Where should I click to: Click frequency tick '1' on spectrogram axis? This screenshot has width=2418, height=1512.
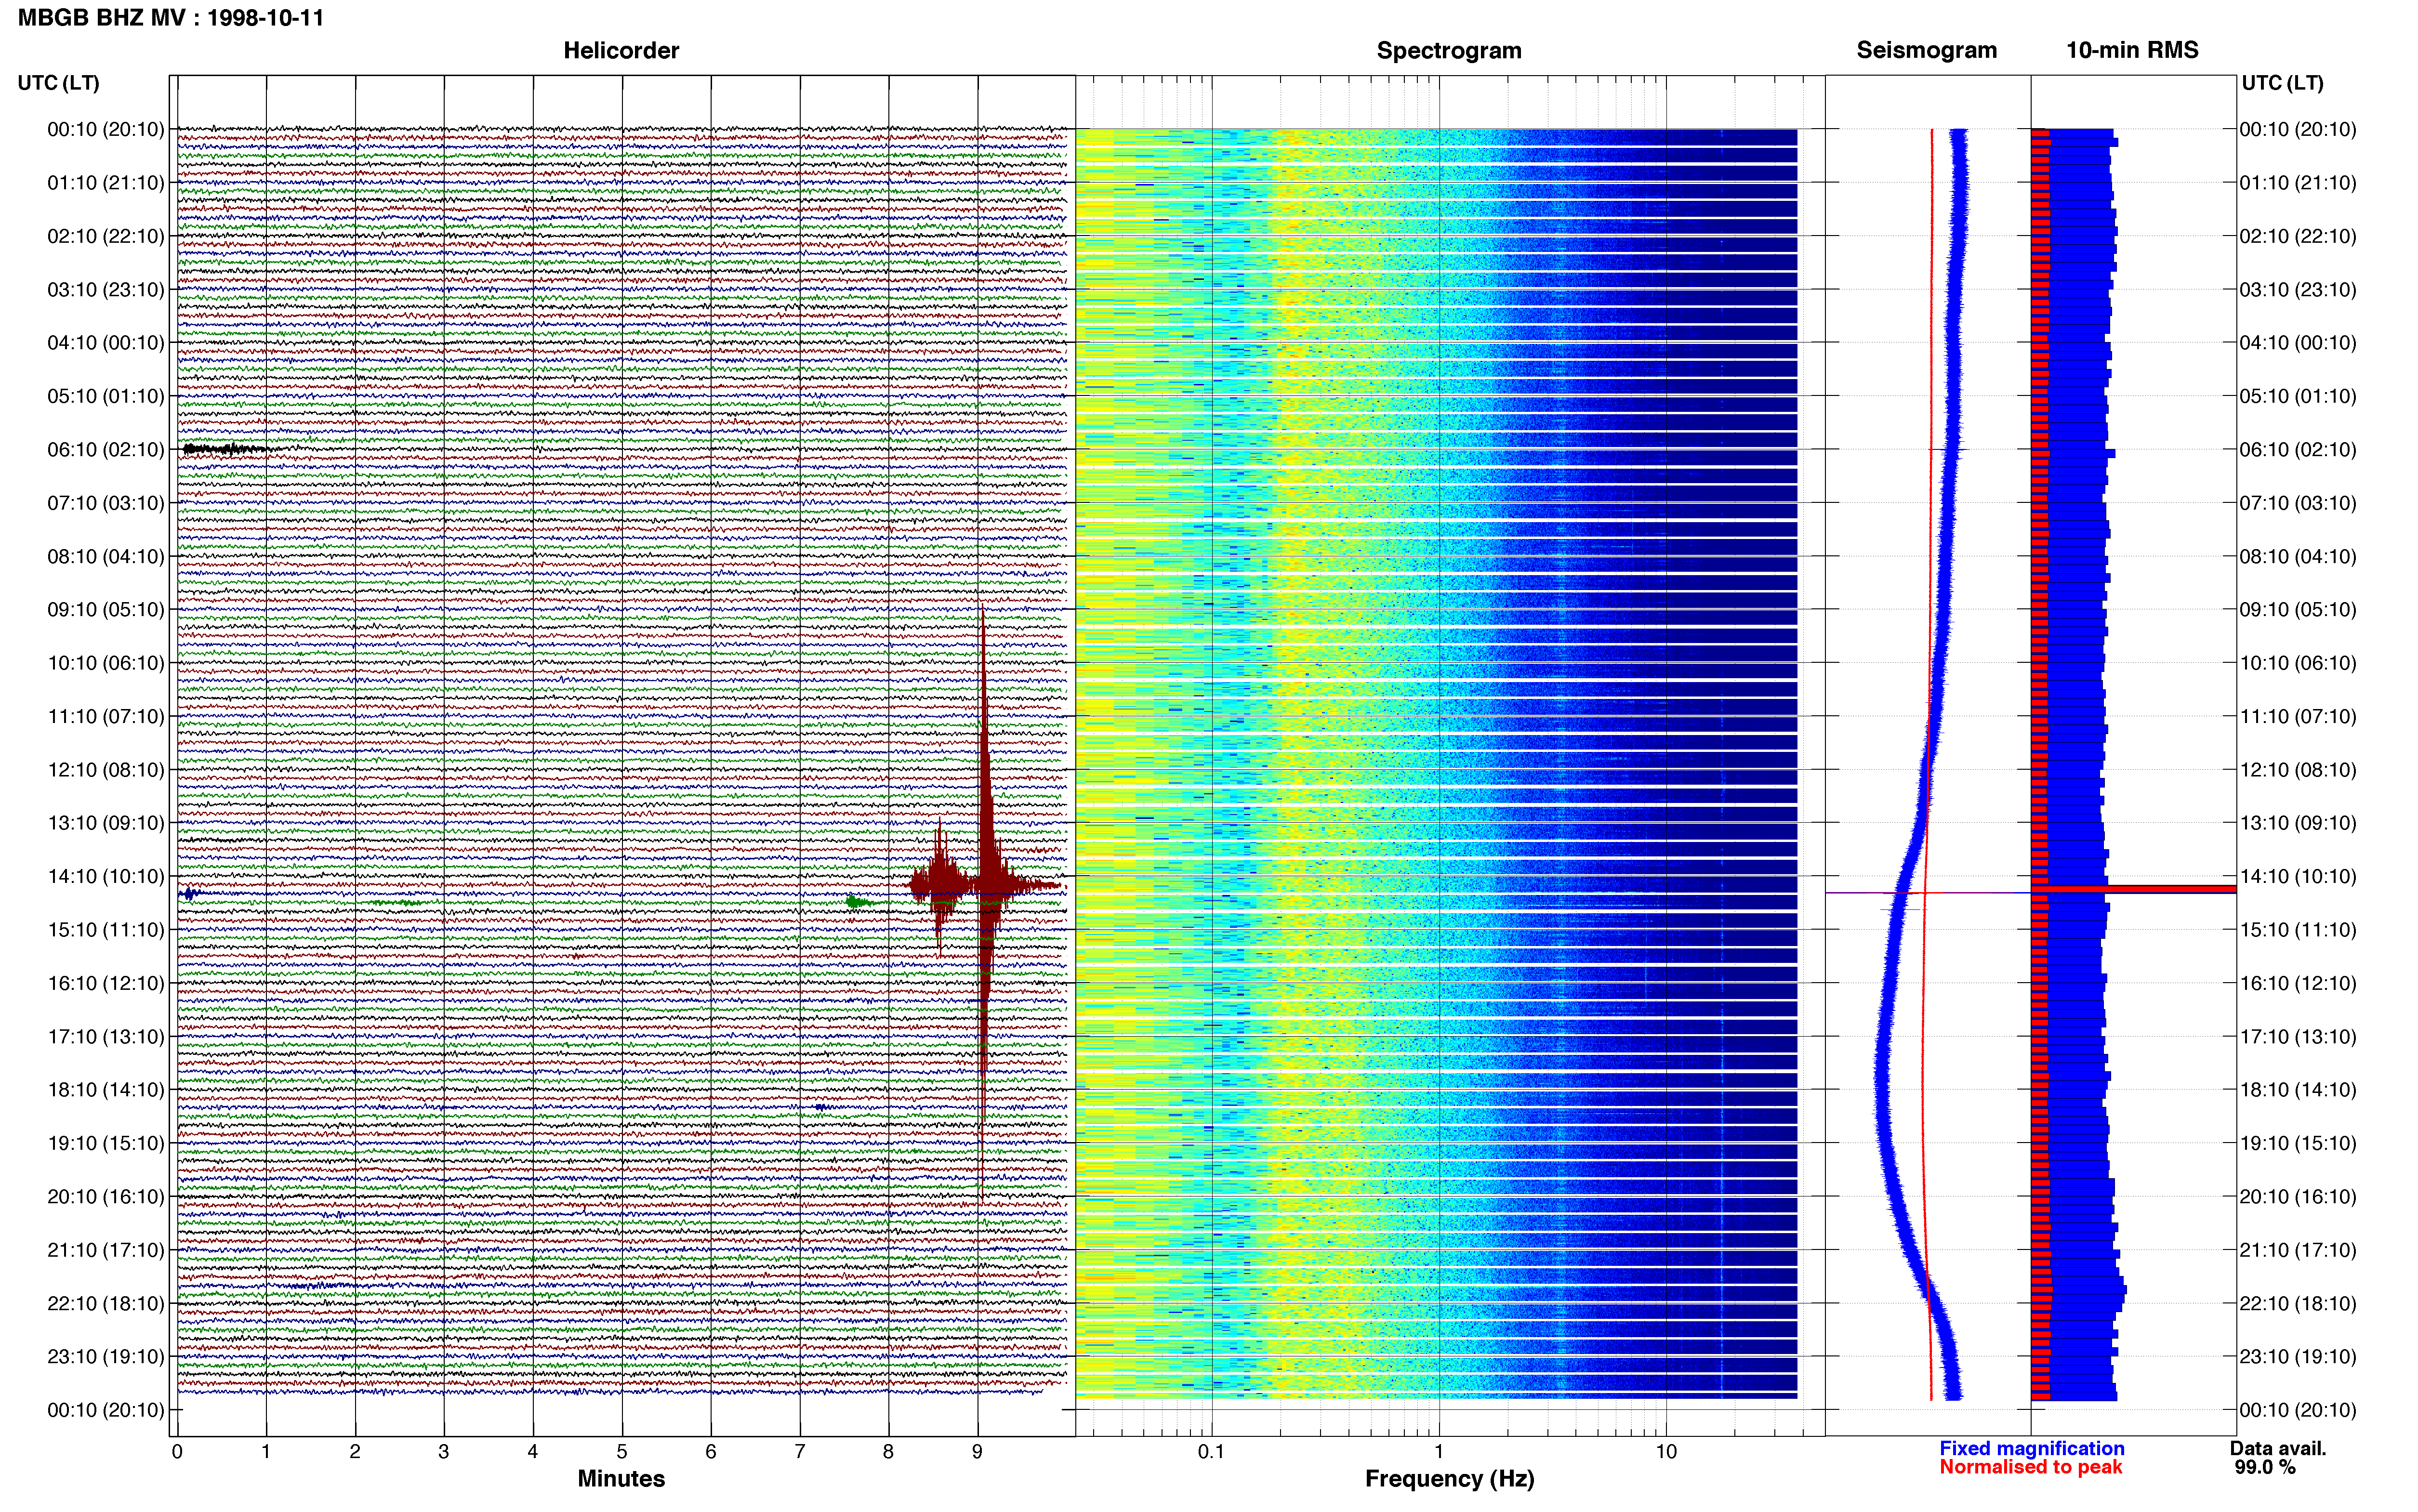1439,1452
